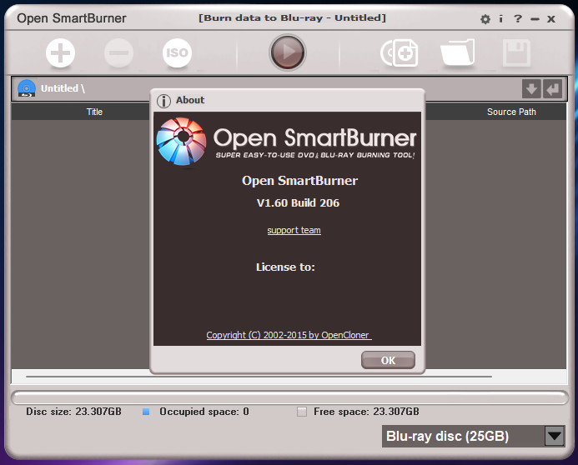Click the V1.60 Build 206 version text
Screen dimensions: 578x465
pyautogui.click(x=298, y=202)
